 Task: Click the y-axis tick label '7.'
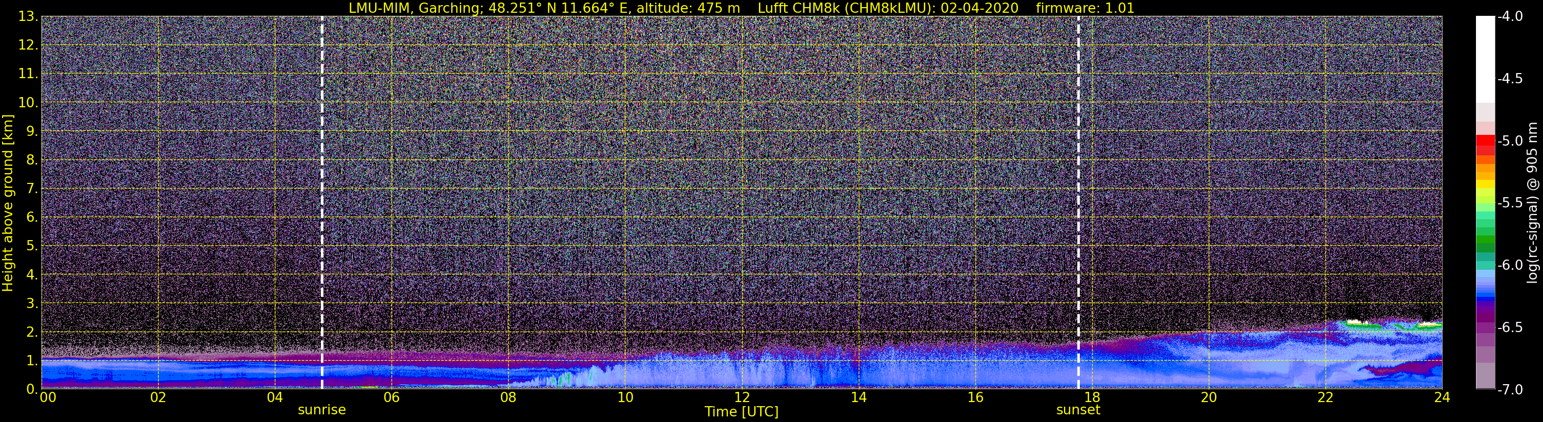pyautogui.click(x=32, y=189)
